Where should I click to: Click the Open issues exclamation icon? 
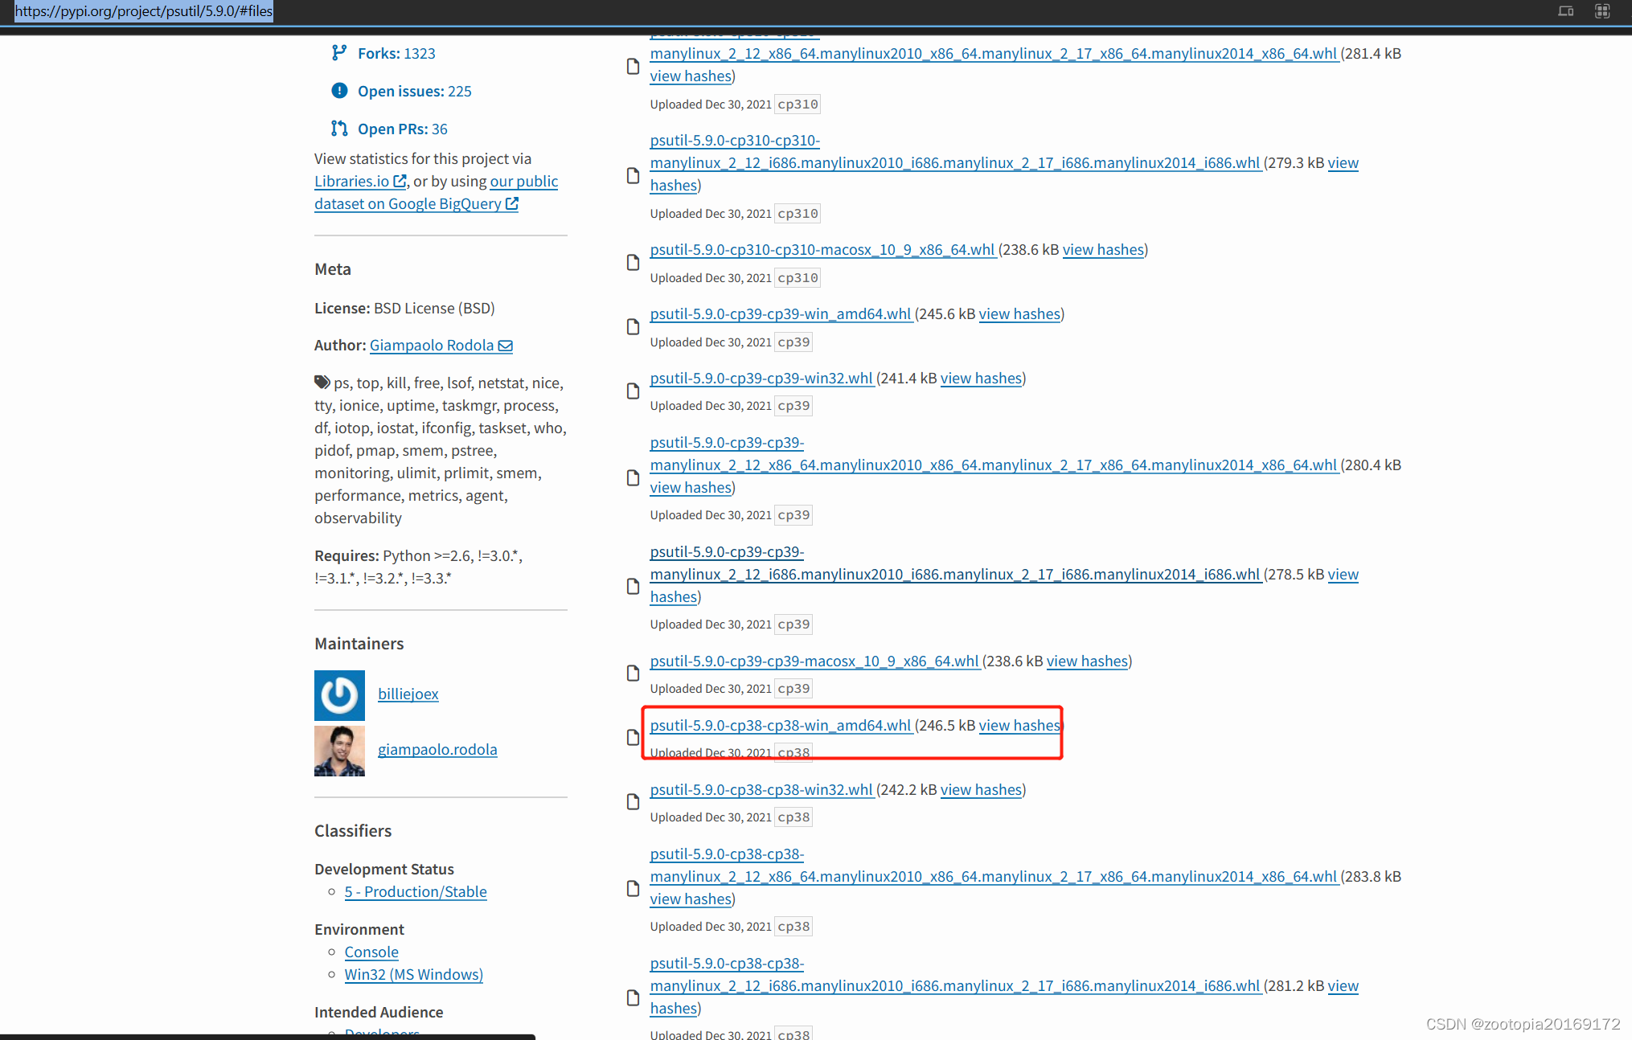[x=339, y=91]
